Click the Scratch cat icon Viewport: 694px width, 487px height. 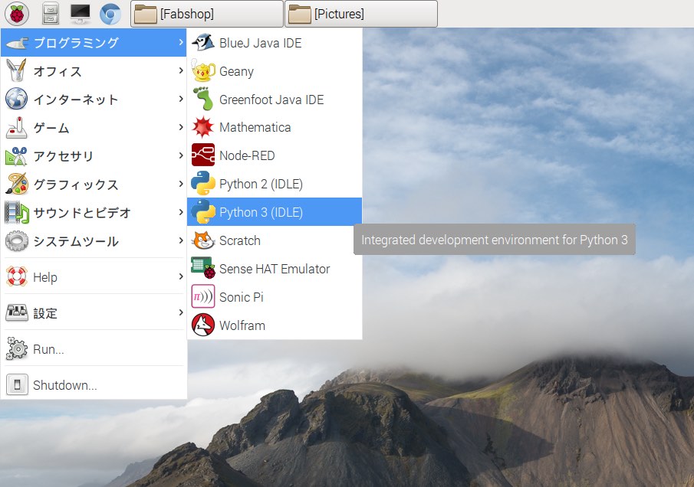203,240
